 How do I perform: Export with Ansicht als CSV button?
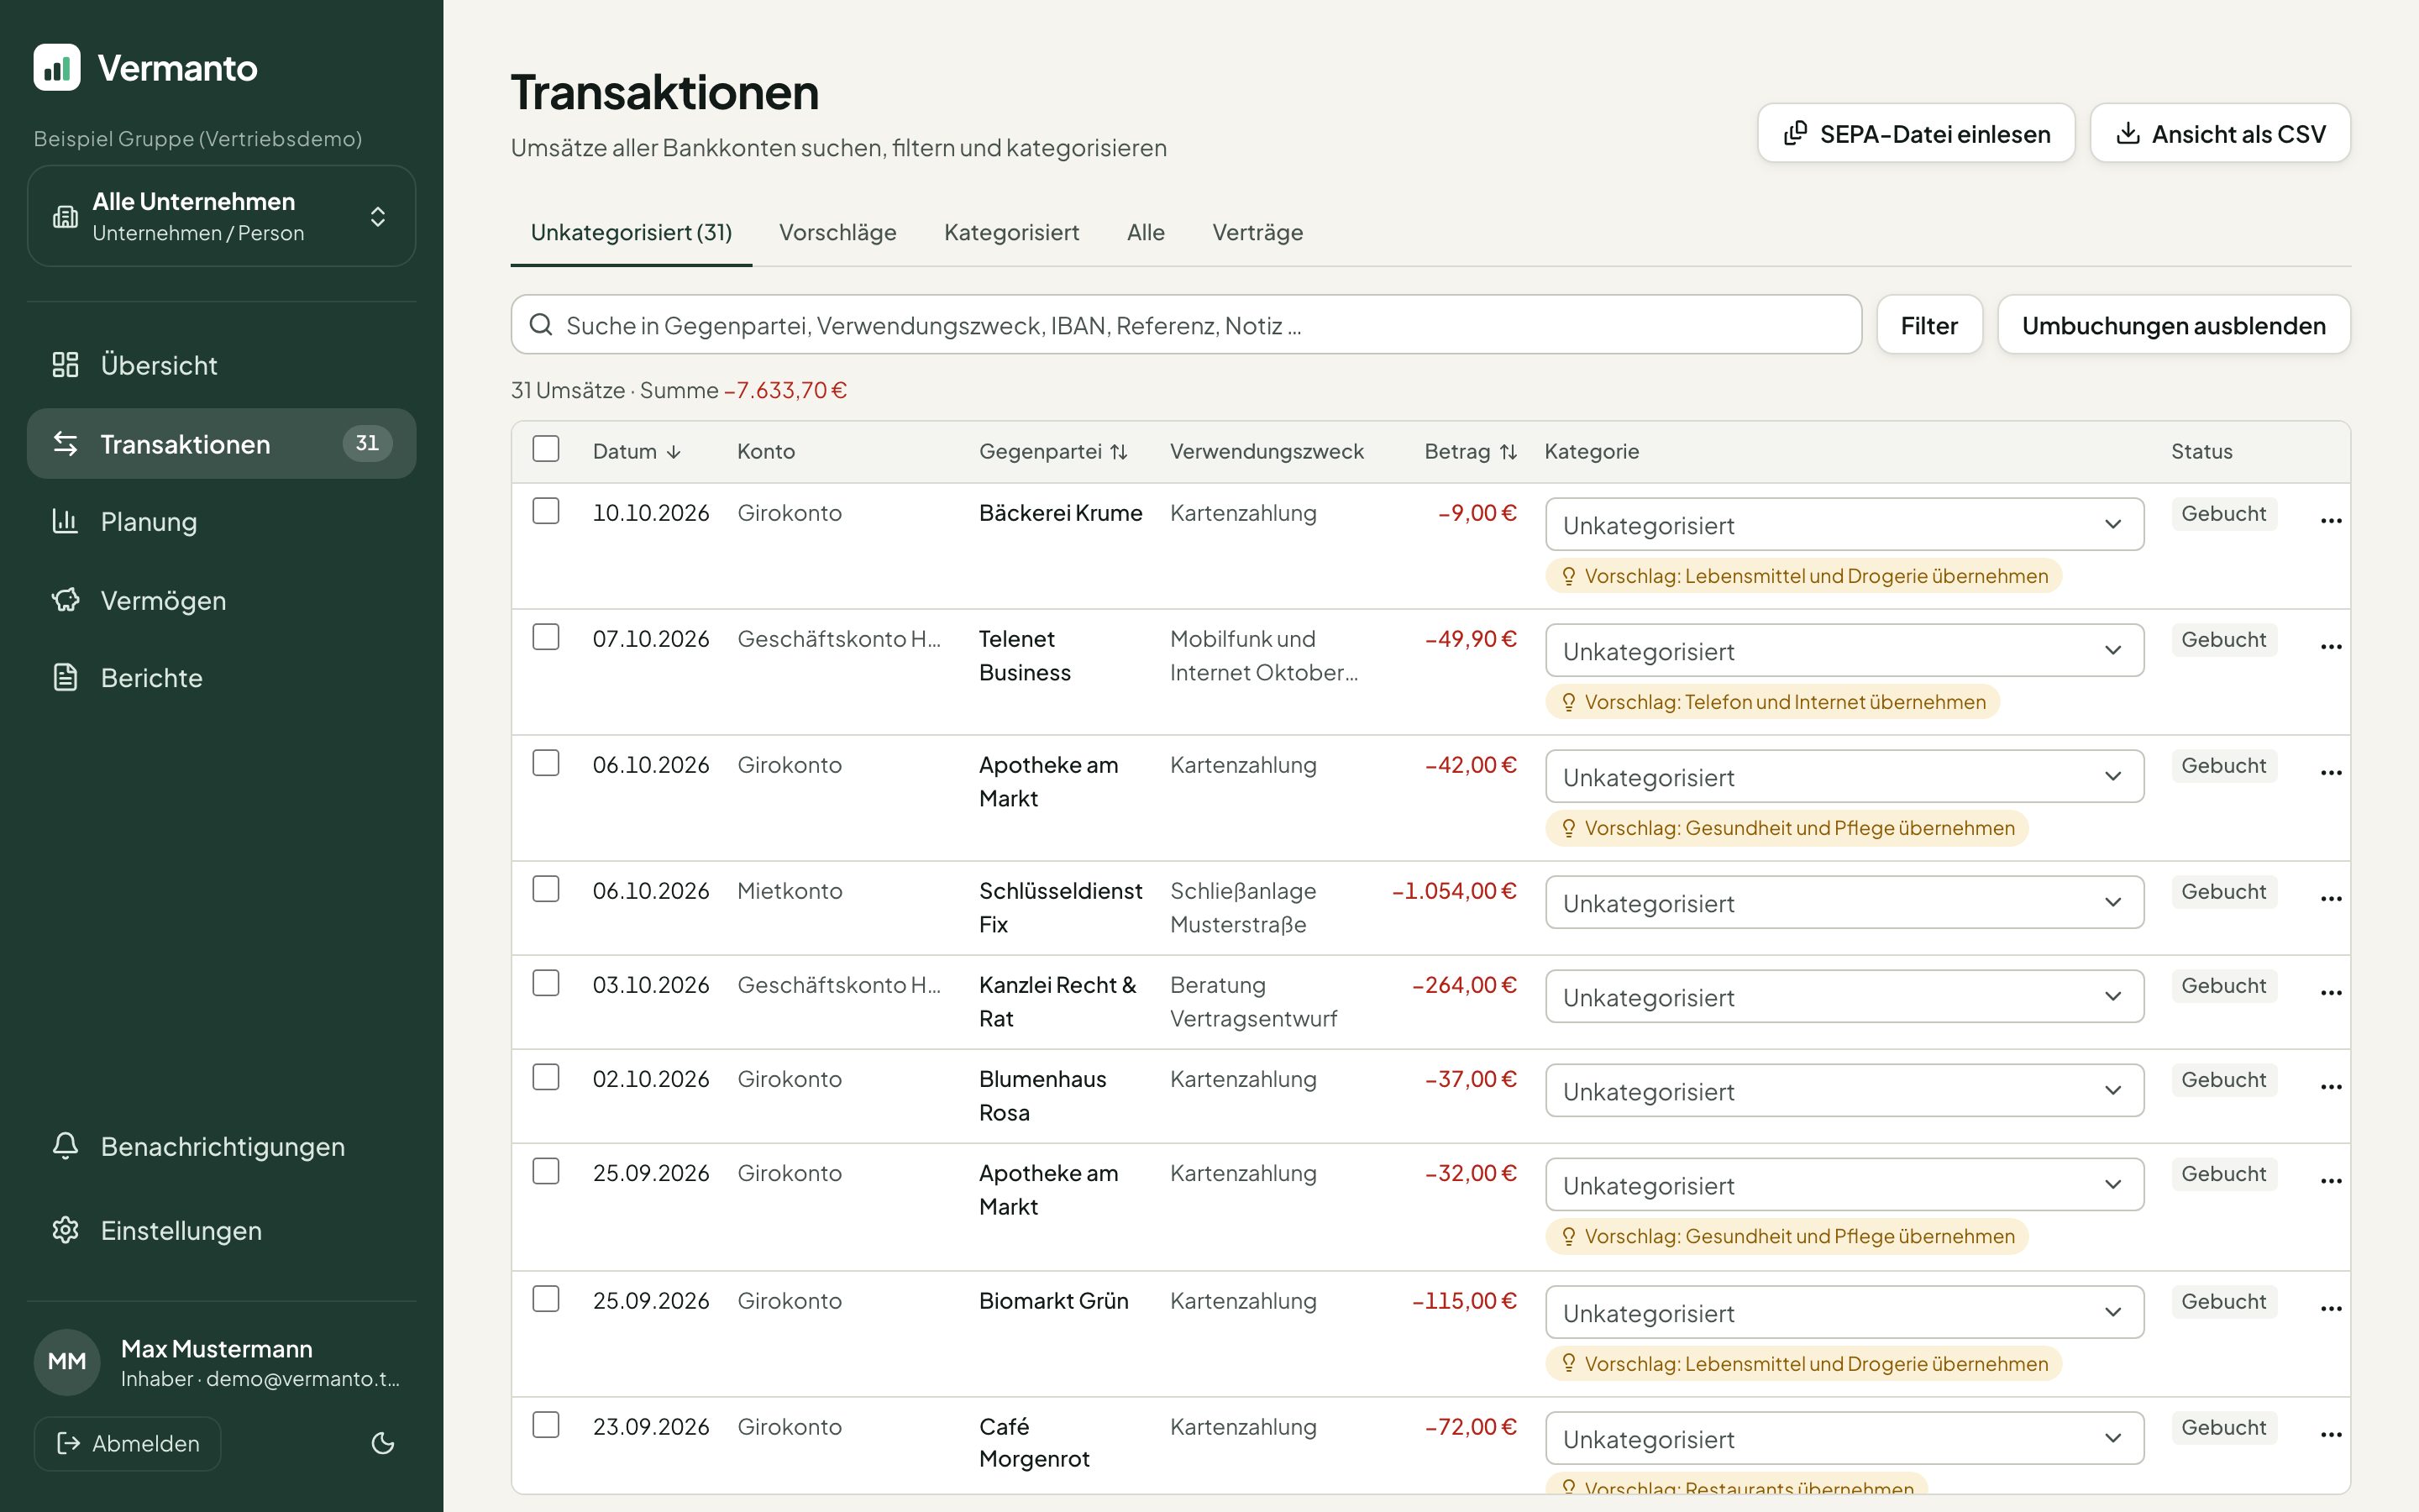(2220, 133)
